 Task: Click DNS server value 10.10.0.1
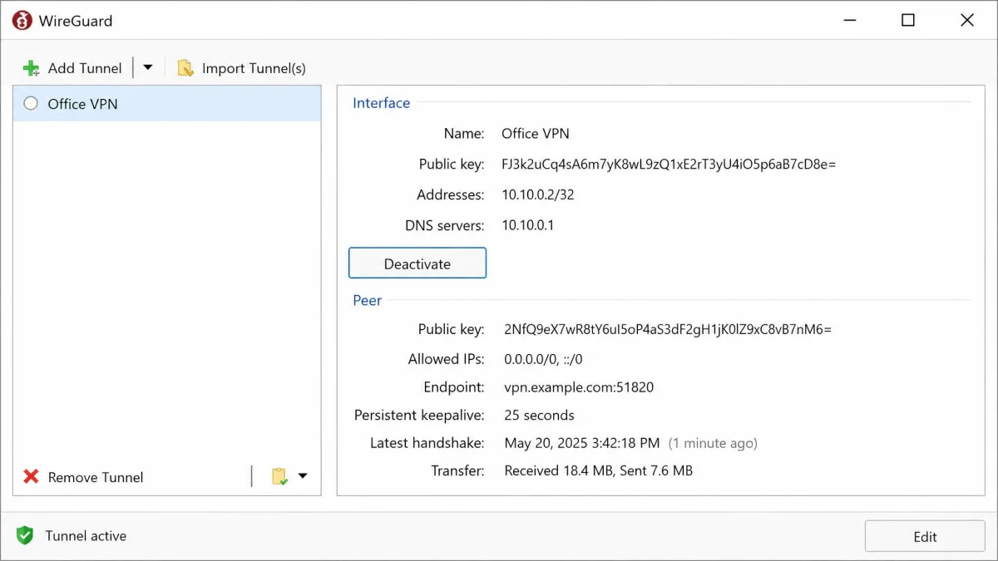click(x=528, y=225)
